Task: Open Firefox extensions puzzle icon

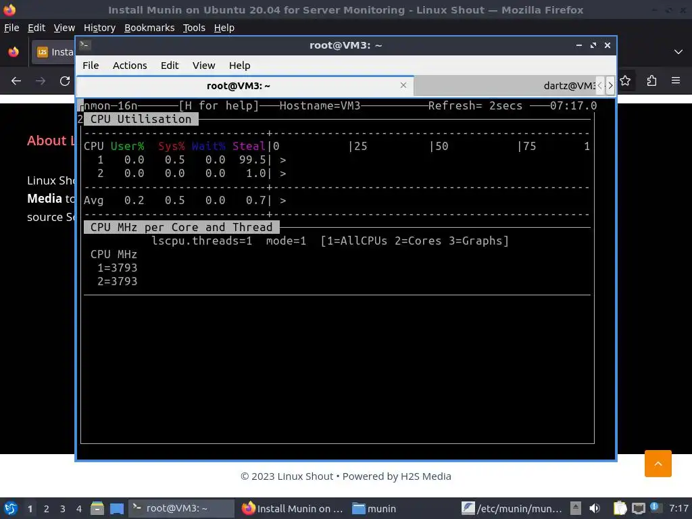Action: click(x=651, y=81)
